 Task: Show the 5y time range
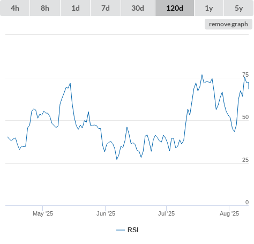tap(238, 8)
